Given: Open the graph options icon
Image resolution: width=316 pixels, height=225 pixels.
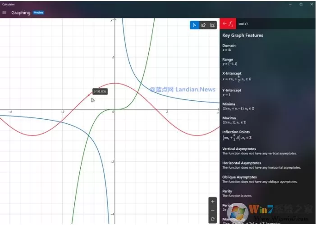Looking at the screenshot, I should [x=212, y=25].
